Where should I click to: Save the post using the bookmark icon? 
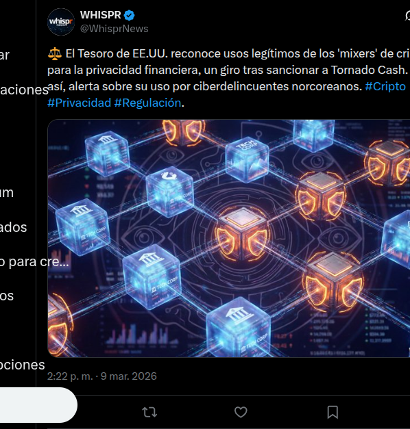(x=333, y=412)
